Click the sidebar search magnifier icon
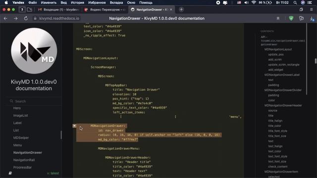This screenshot has width=317, height=178. pyautogui.click(x=11, y=101)
